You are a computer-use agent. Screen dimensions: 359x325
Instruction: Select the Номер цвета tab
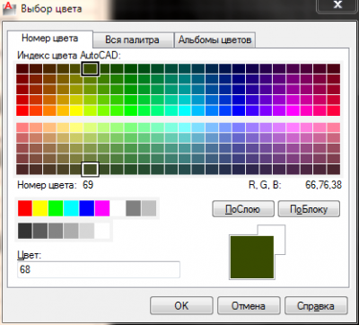coord(50,39)
